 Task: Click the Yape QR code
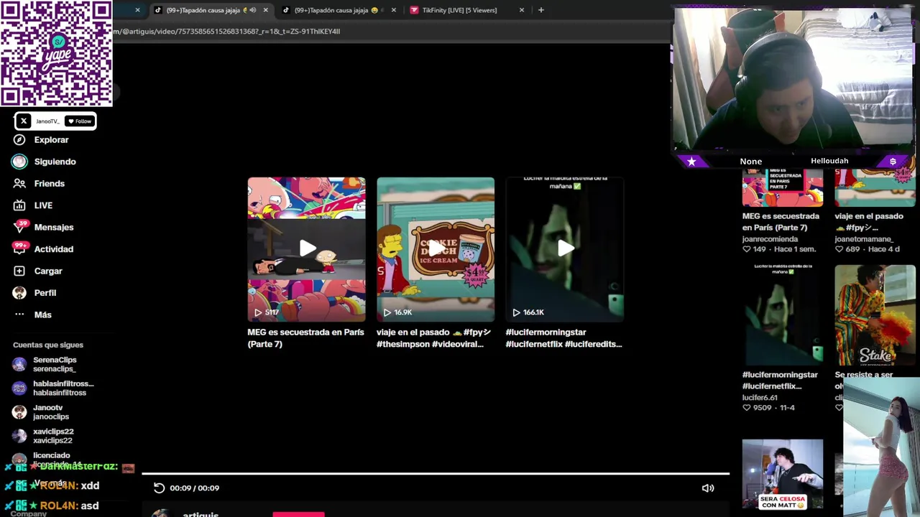point(56,53)
